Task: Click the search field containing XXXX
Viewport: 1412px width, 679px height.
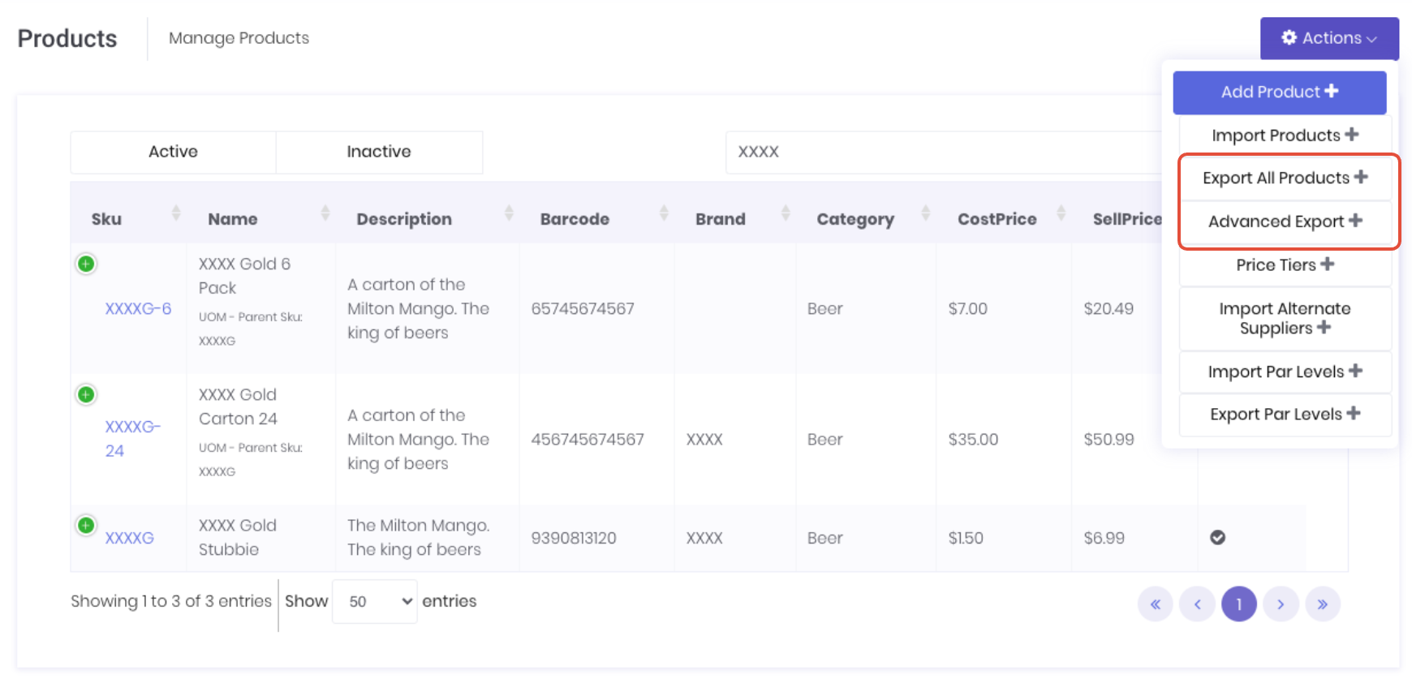Action: tap(941, 152)
